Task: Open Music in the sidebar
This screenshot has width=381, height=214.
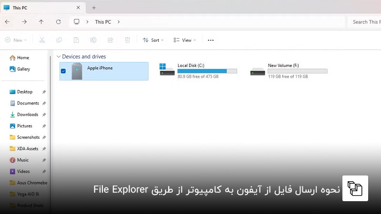Action: coord(19,160)
